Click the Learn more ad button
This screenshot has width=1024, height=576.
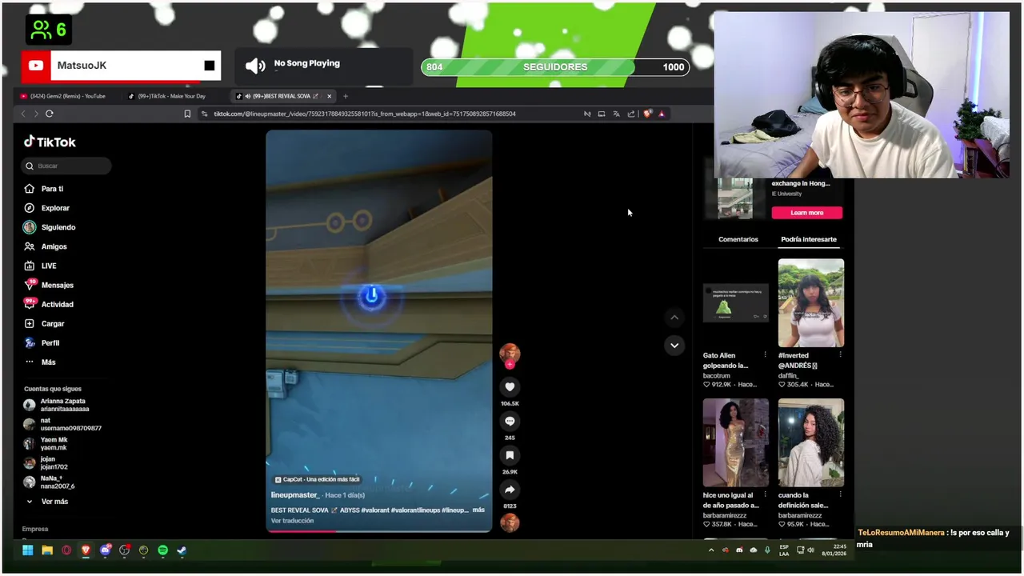807,213
